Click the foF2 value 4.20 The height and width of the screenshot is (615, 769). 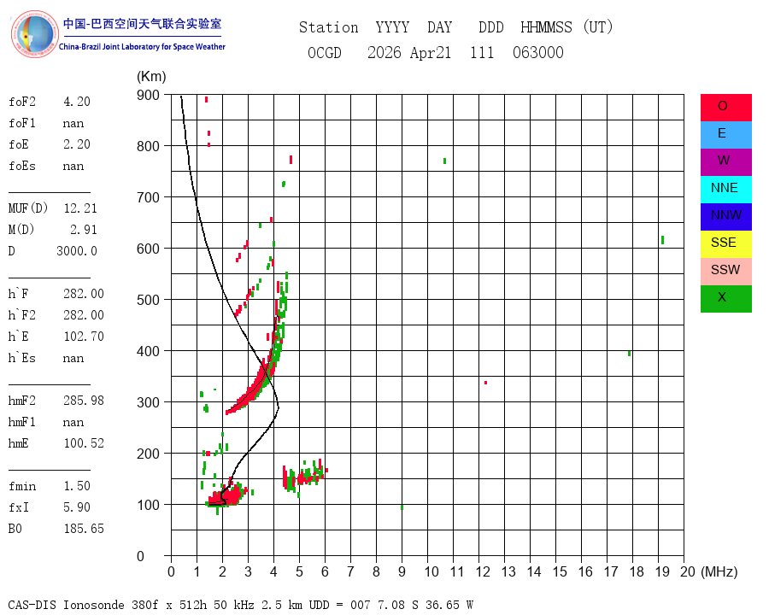point(77,102)
